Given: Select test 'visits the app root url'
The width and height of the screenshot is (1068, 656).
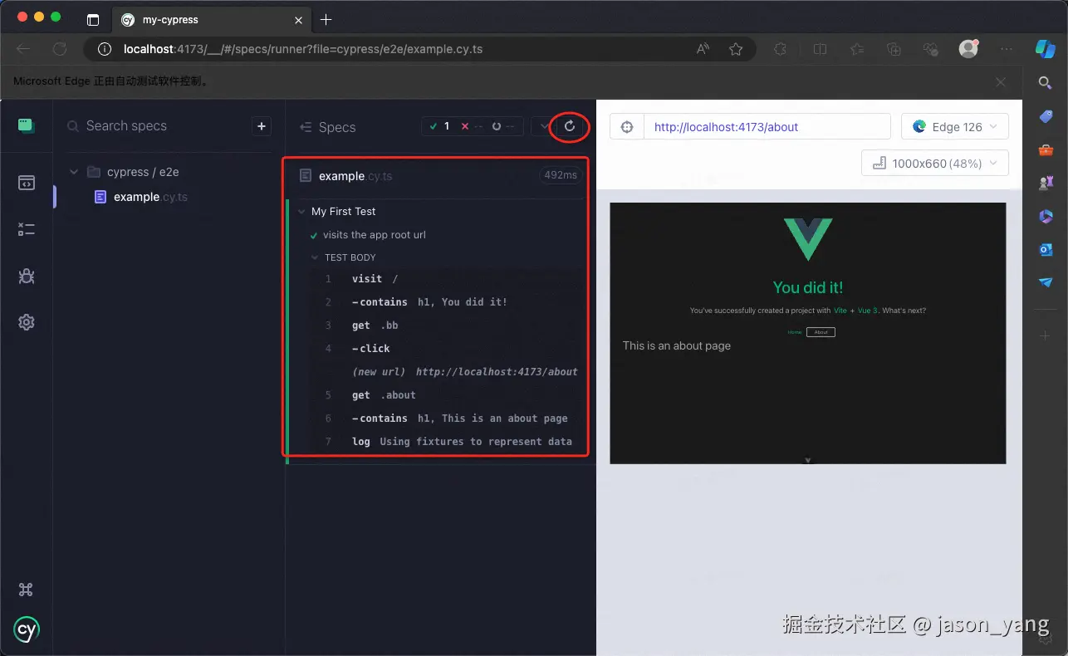Looking at the screenshot, I should 374,235.
